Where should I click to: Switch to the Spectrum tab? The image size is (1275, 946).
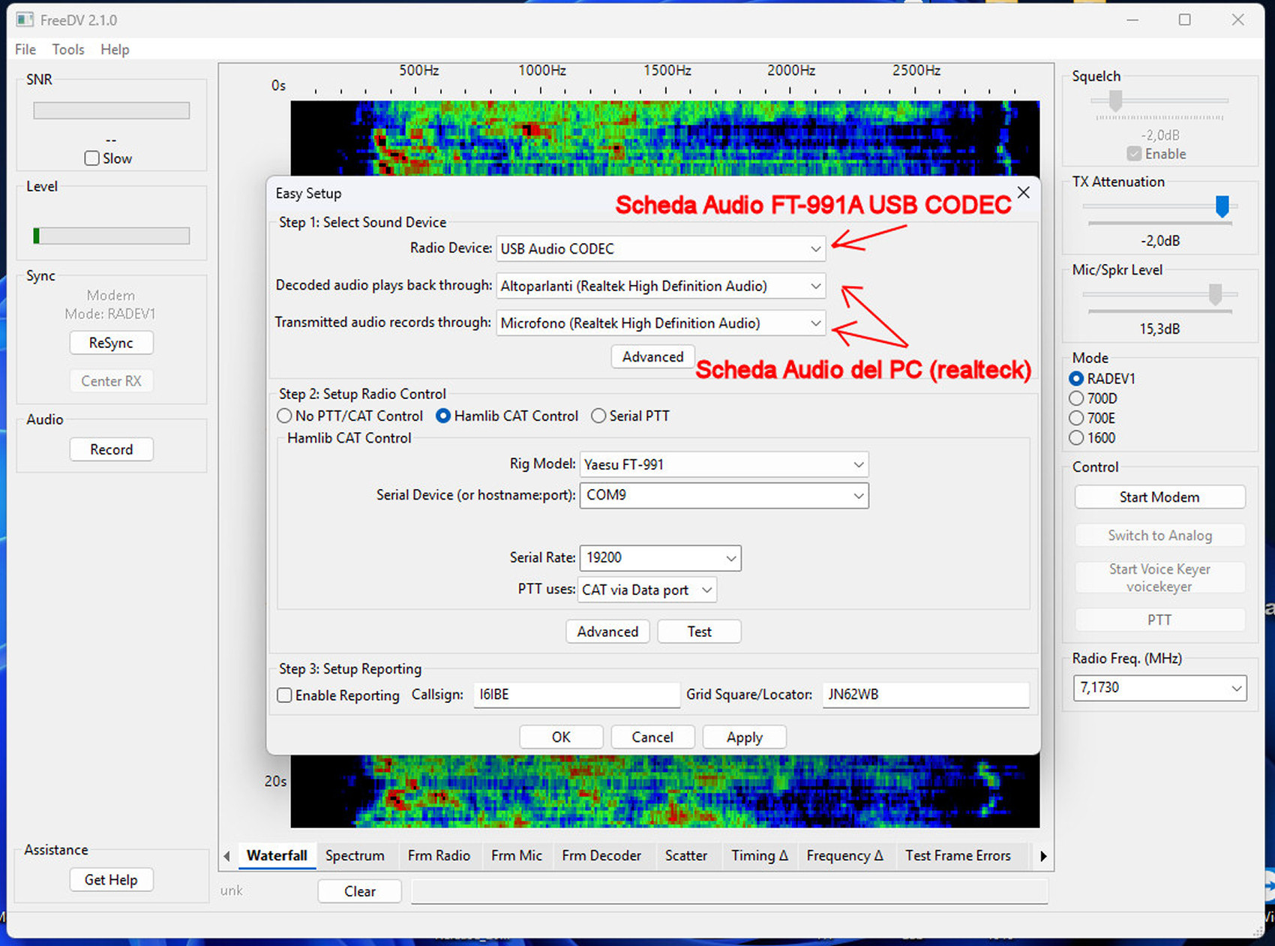[x=355, y=855]
